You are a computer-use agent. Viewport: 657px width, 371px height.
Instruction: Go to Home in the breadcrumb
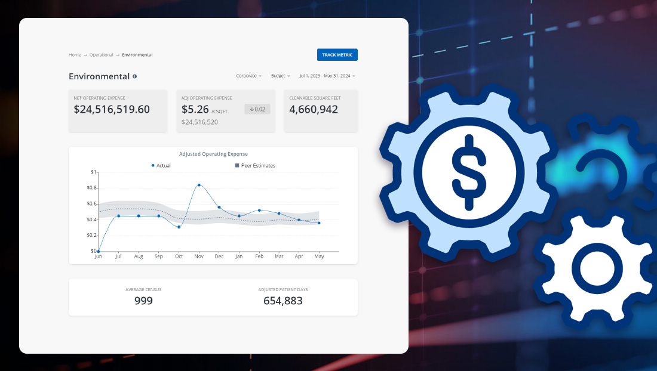click(75, 55)
